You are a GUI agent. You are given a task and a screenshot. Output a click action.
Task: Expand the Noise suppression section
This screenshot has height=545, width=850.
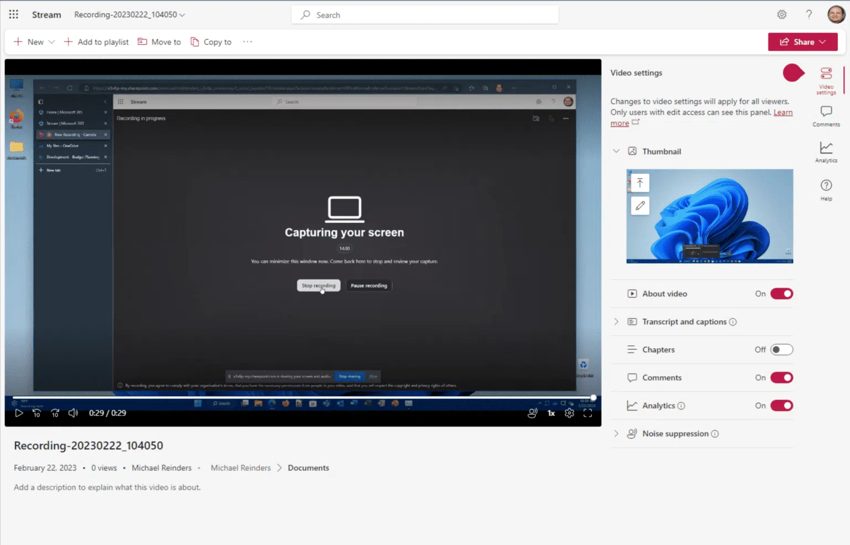pyautogui.click(x=616, y=433)
